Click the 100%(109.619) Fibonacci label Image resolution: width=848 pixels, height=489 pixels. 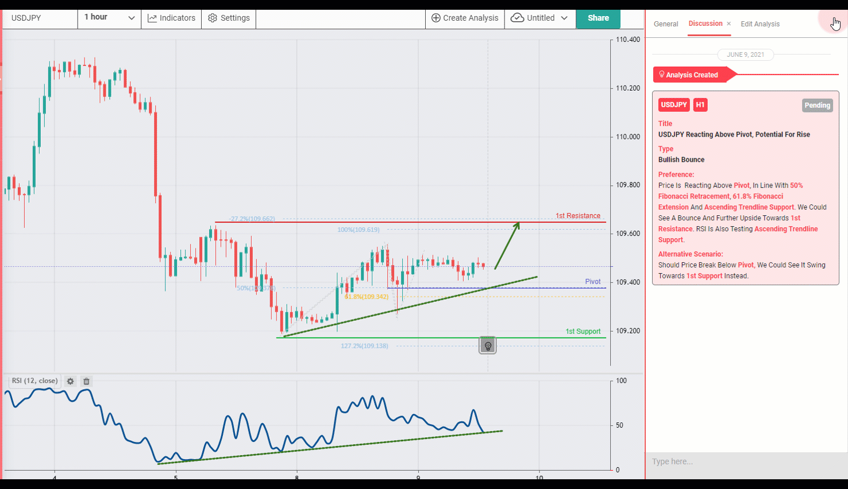359,230
